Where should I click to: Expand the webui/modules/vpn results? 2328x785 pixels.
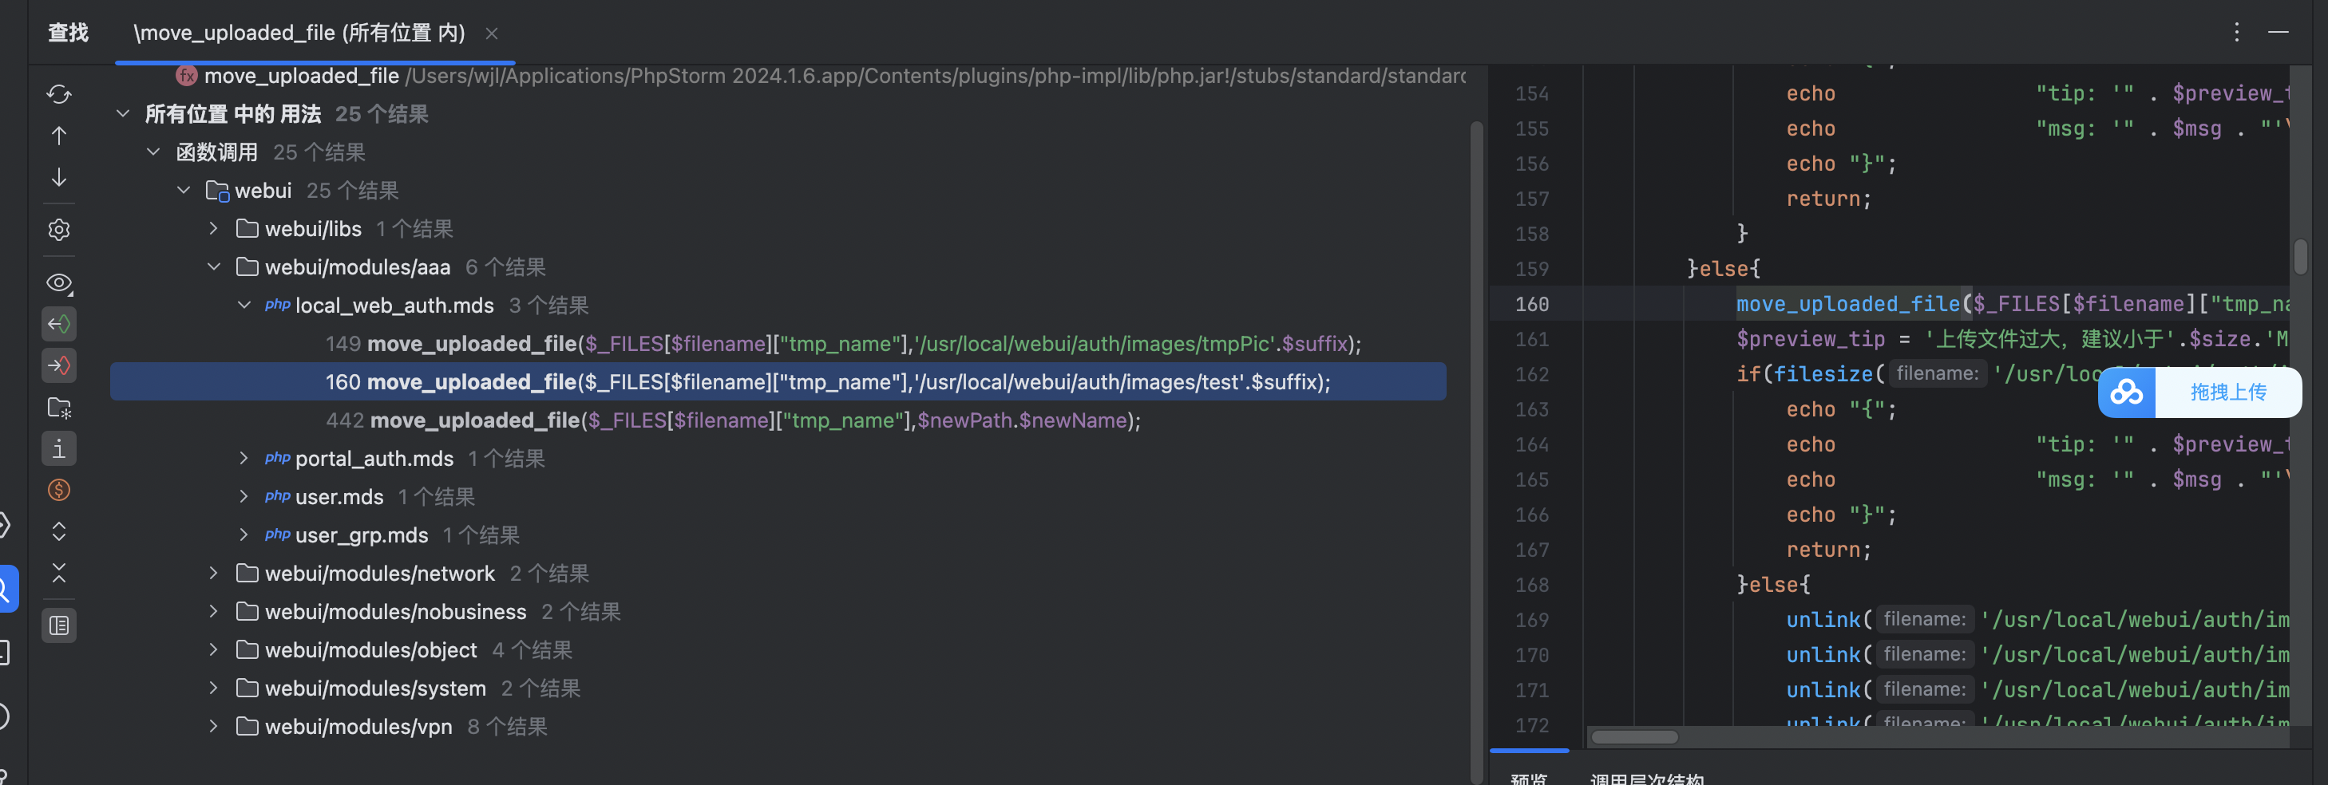pos(213,728)
